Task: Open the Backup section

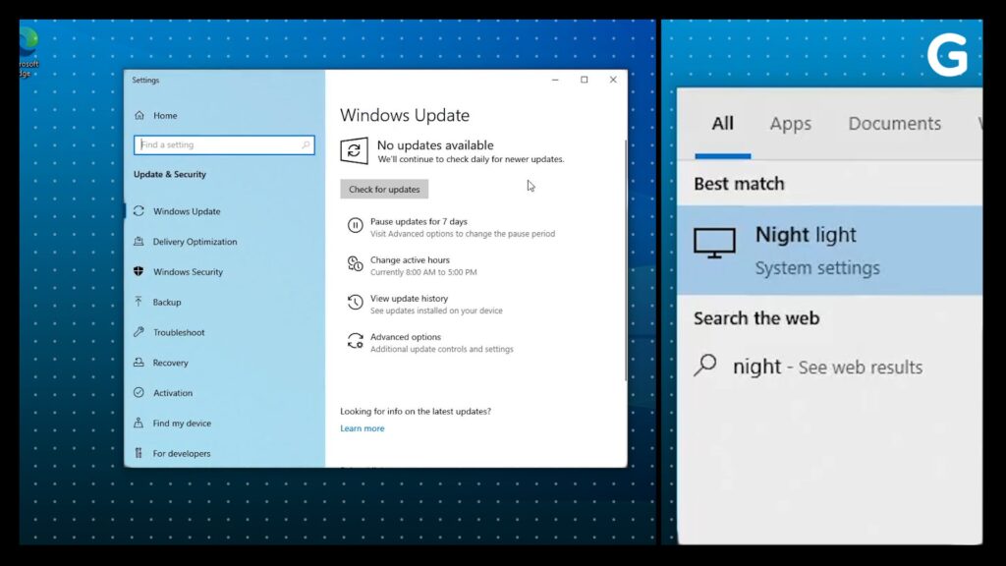Action: pos(167,303)
